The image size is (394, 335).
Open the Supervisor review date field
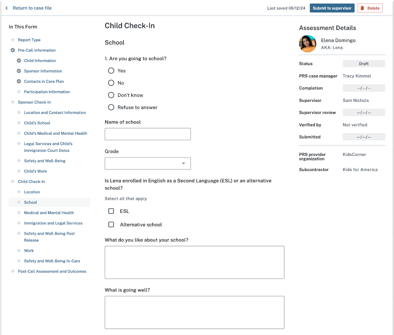[x=364, y=113]
